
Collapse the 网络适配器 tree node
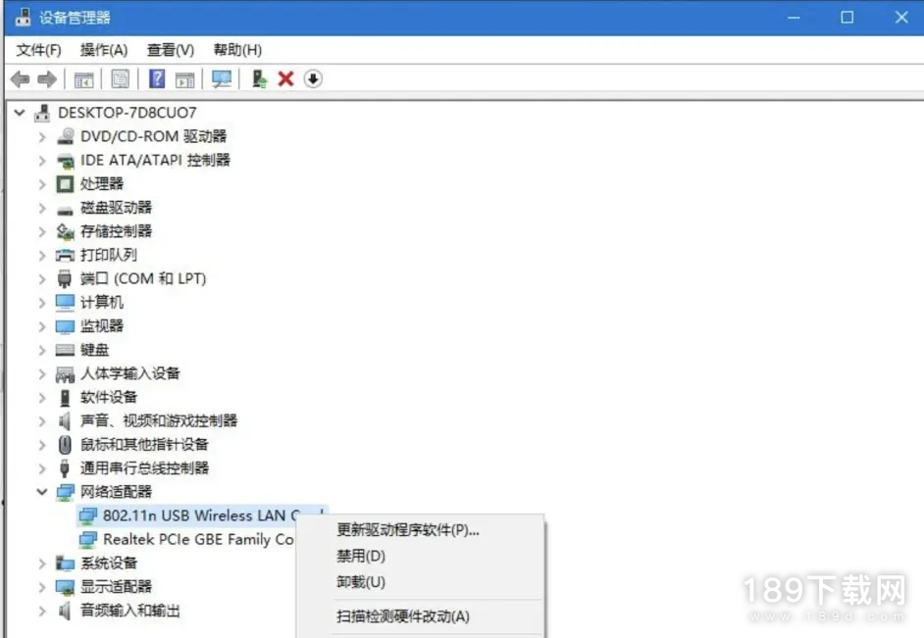[42, 492]
